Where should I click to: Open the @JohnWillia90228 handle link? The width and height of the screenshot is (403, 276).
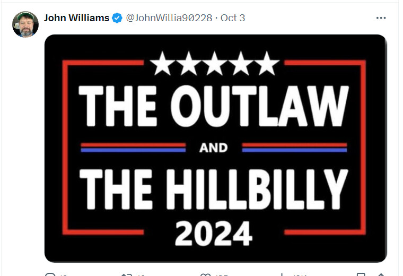point(169,18)
